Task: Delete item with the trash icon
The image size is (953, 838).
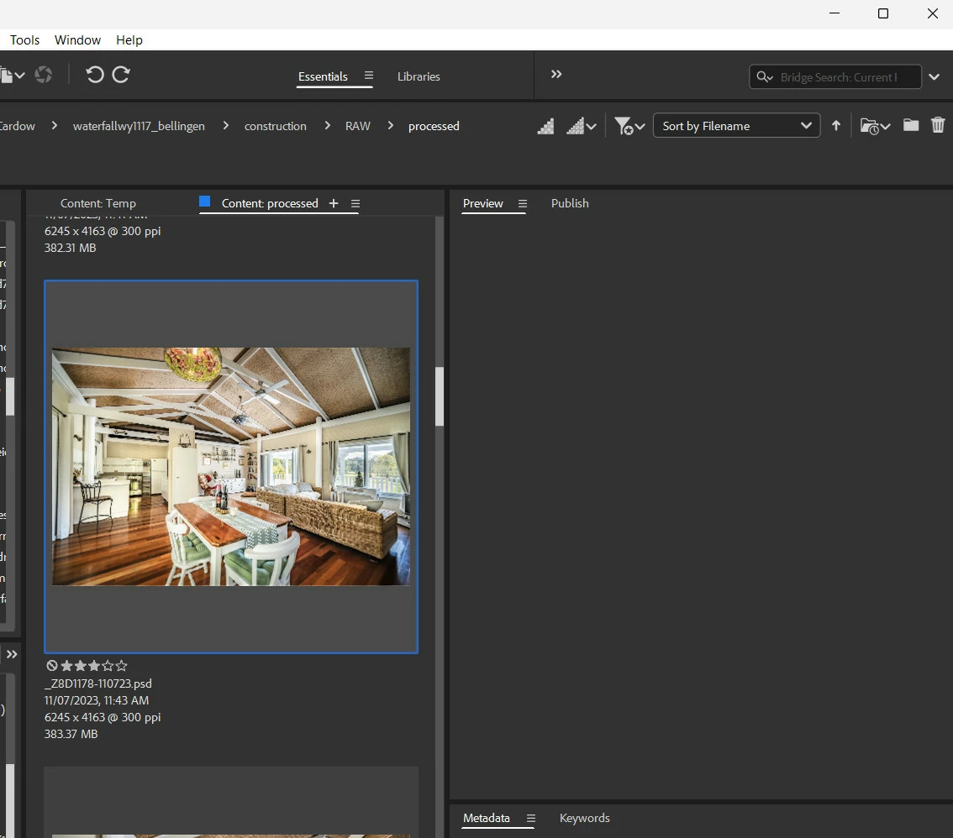Action: pos(938,125)
